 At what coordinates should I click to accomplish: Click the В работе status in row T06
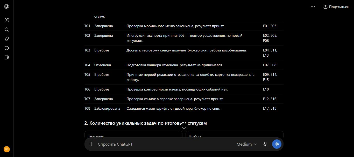click(x=102, y=89)
